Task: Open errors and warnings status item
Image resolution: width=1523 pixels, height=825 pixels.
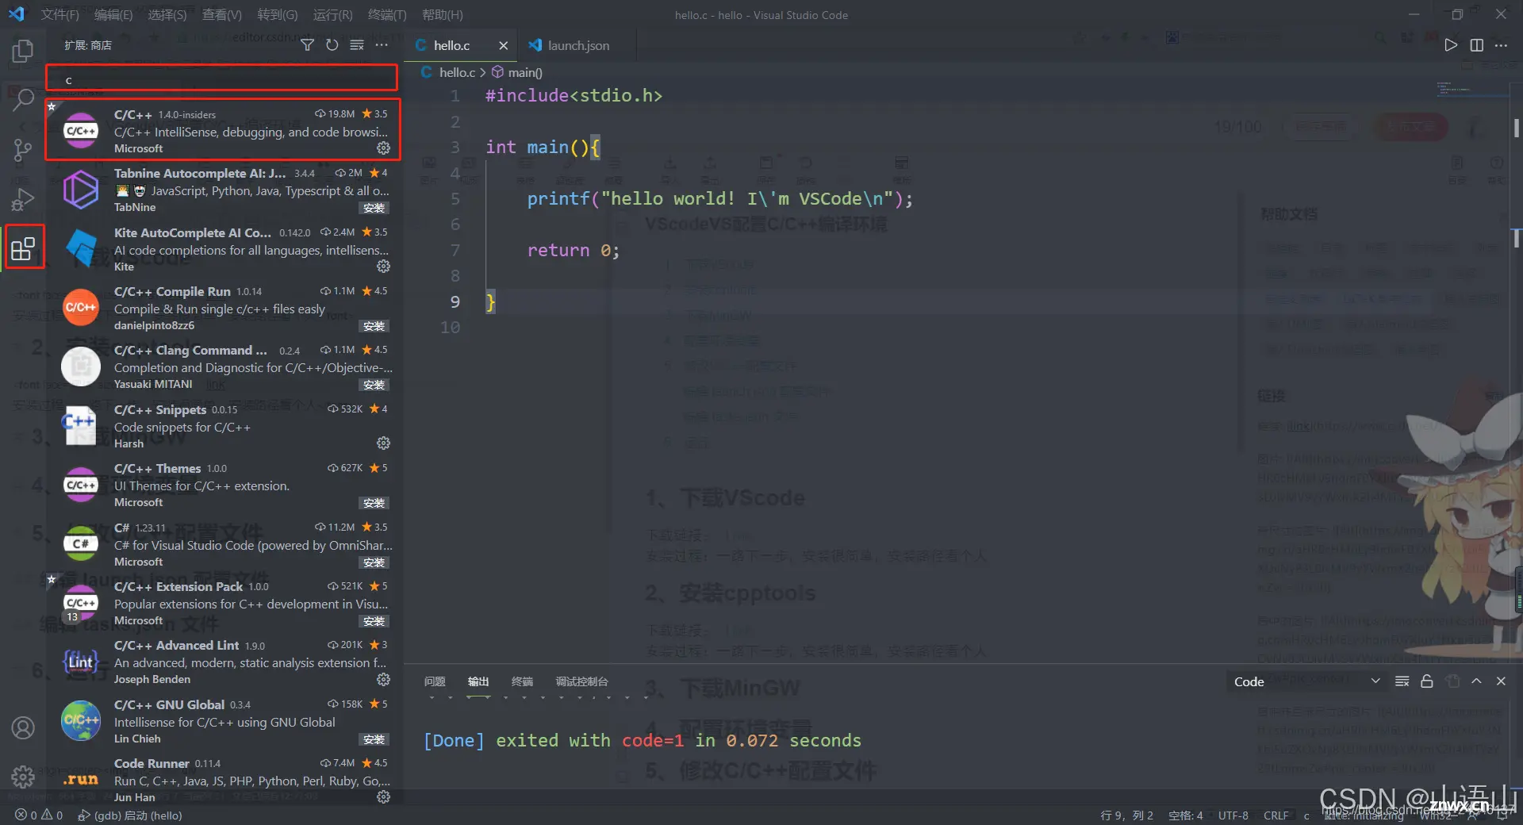Action: [39, 815]
